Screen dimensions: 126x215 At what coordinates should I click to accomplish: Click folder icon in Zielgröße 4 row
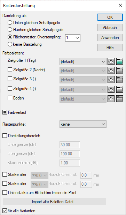click(120, 90)
